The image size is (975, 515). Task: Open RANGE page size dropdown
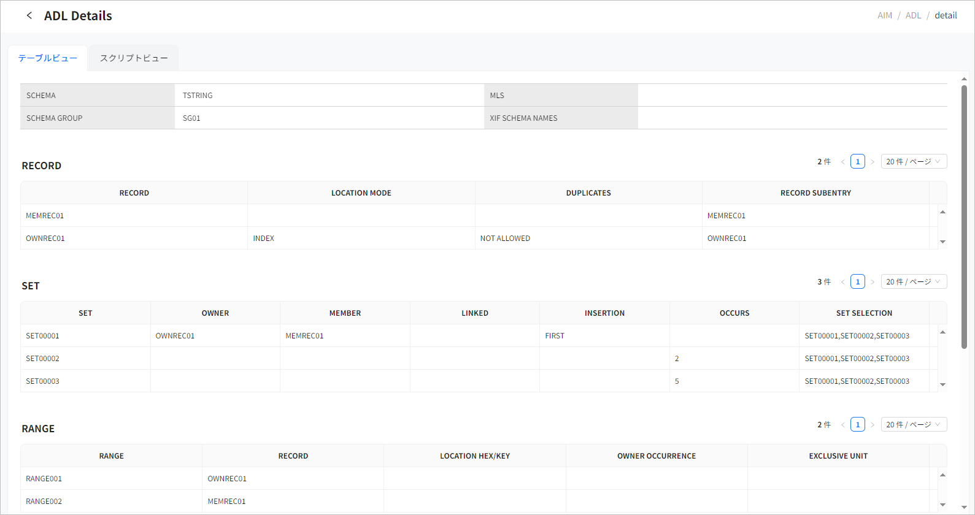(x=914, y=425)
